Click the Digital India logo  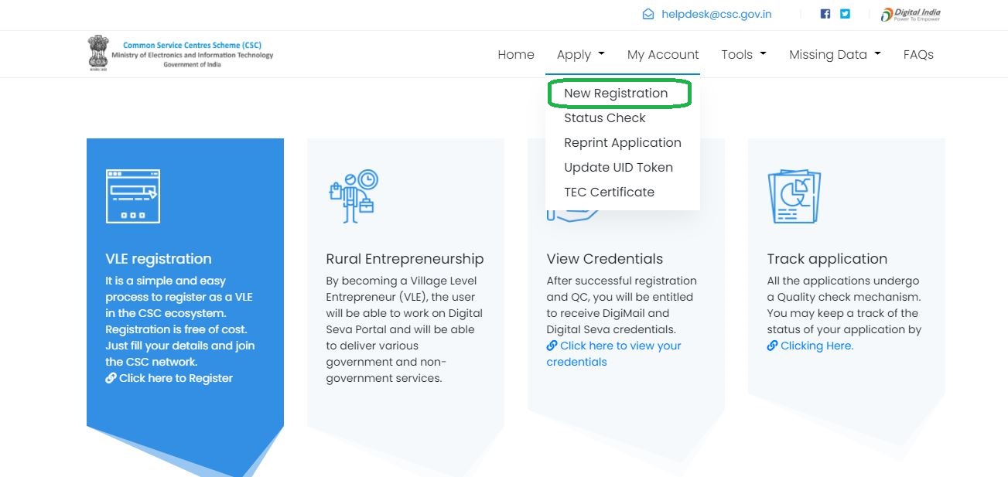[911, 14]
